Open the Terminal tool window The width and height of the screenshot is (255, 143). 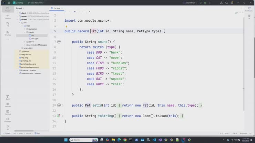point(8,112)
